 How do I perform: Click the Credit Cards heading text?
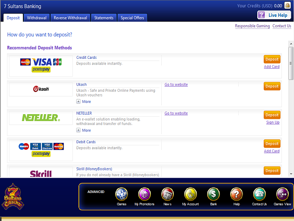click(x=86, y=58)
